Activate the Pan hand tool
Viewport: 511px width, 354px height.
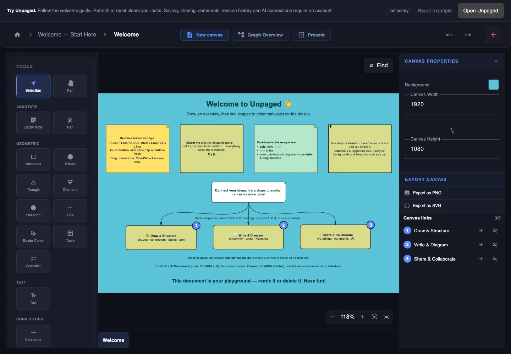pyautogui.click(x=70, y=86)
